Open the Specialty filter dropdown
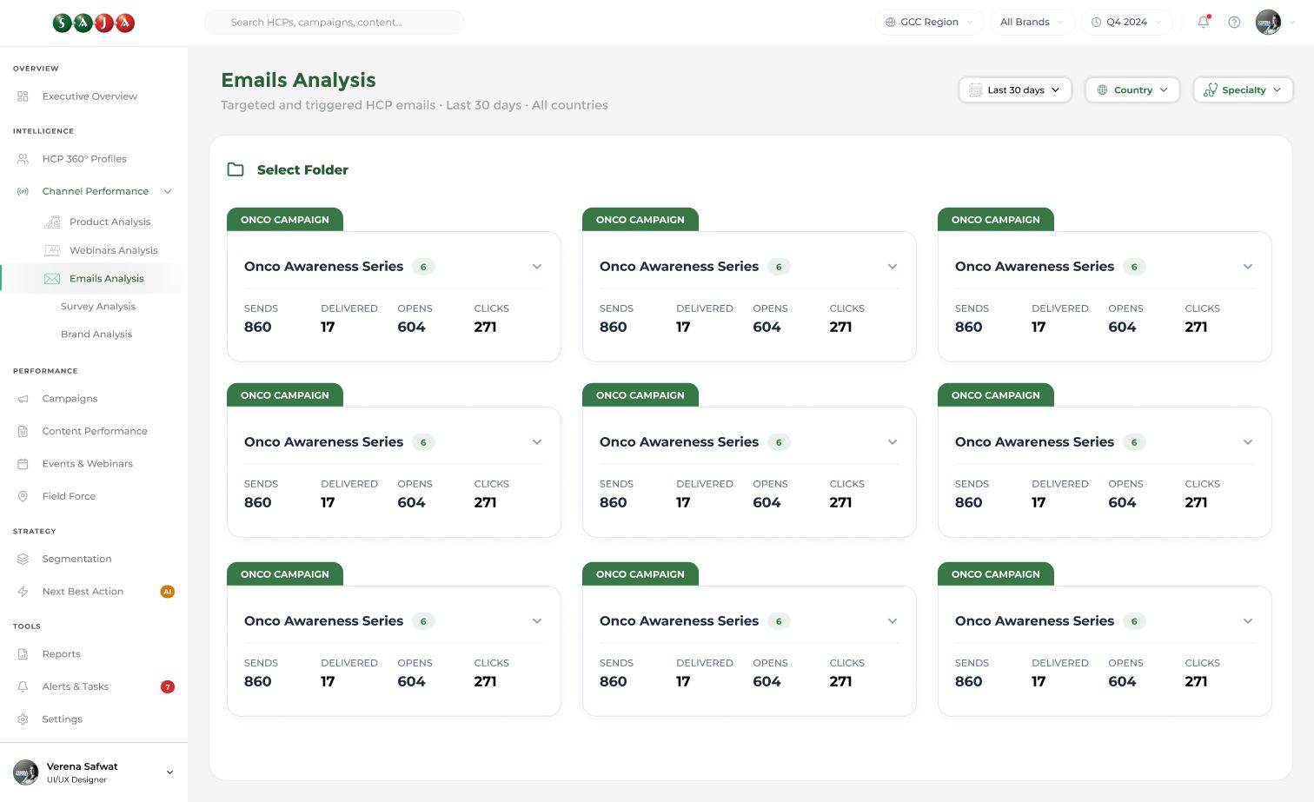Viewport: 1314px width, 802px height. [x=1243, y=89]
